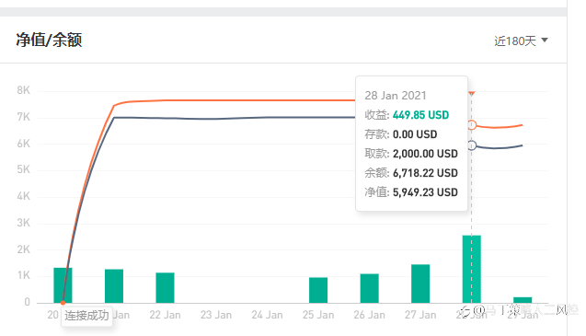The image size is (586, 336).
Task: Click the orange balance marker circle on 28 Jan
Action: (472, 125)
